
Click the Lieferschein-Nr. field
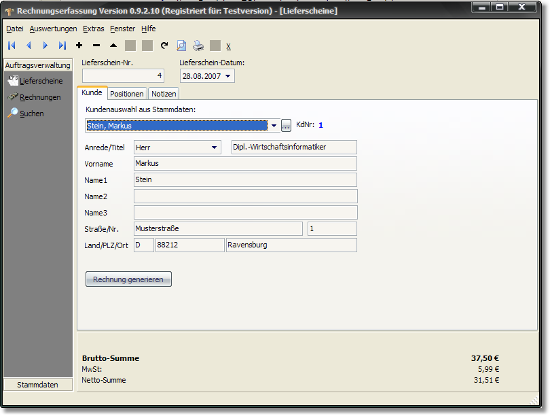pos(123,76)
